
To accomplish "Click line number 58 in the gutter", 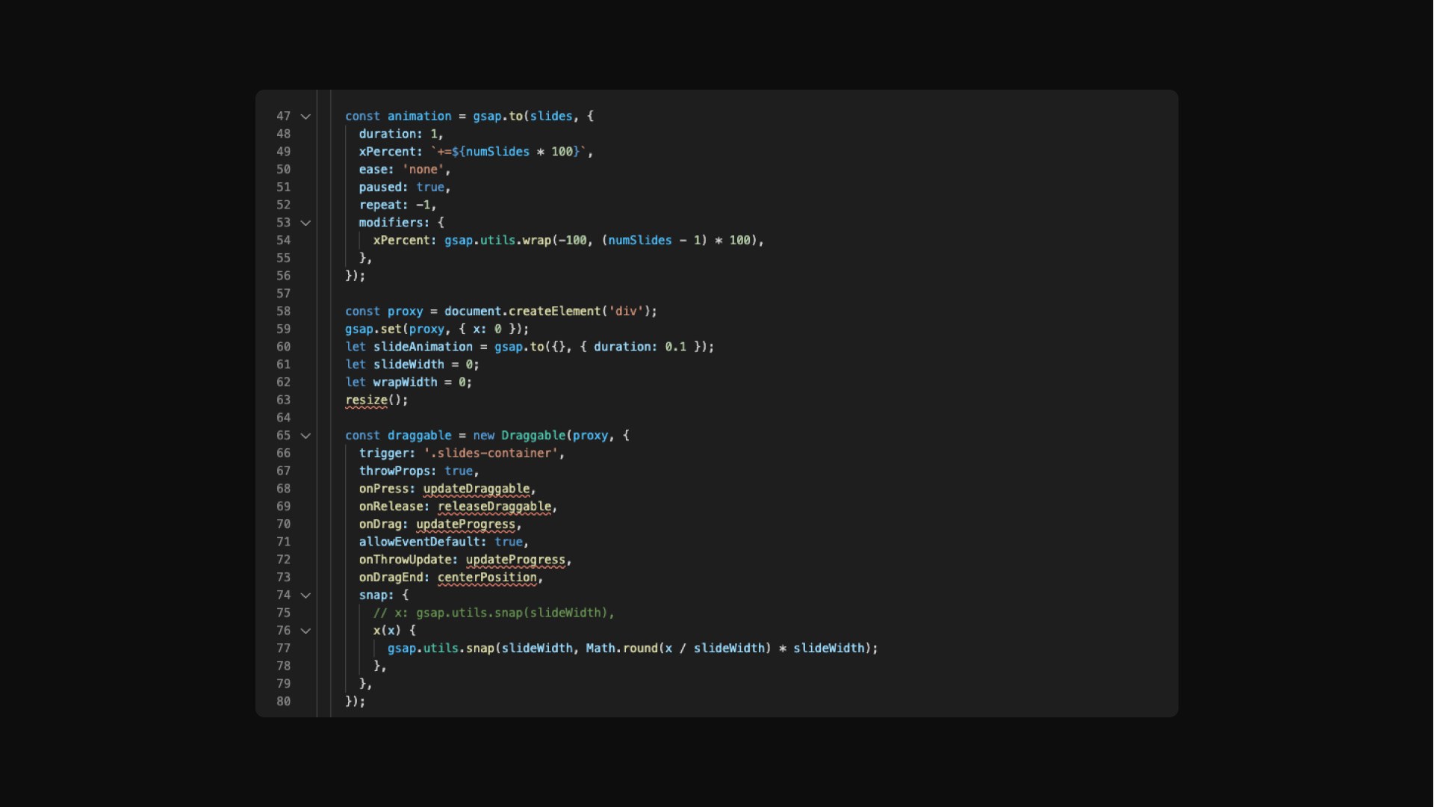I will [283, 312].
